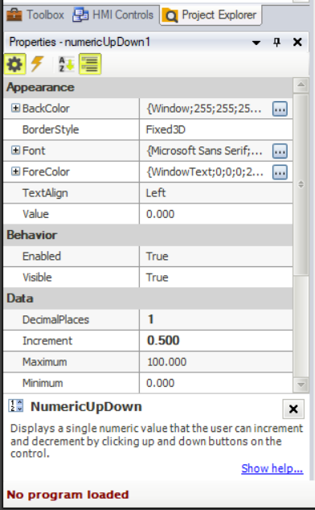Show events with the lightning bolt icon

click(38, 64)
